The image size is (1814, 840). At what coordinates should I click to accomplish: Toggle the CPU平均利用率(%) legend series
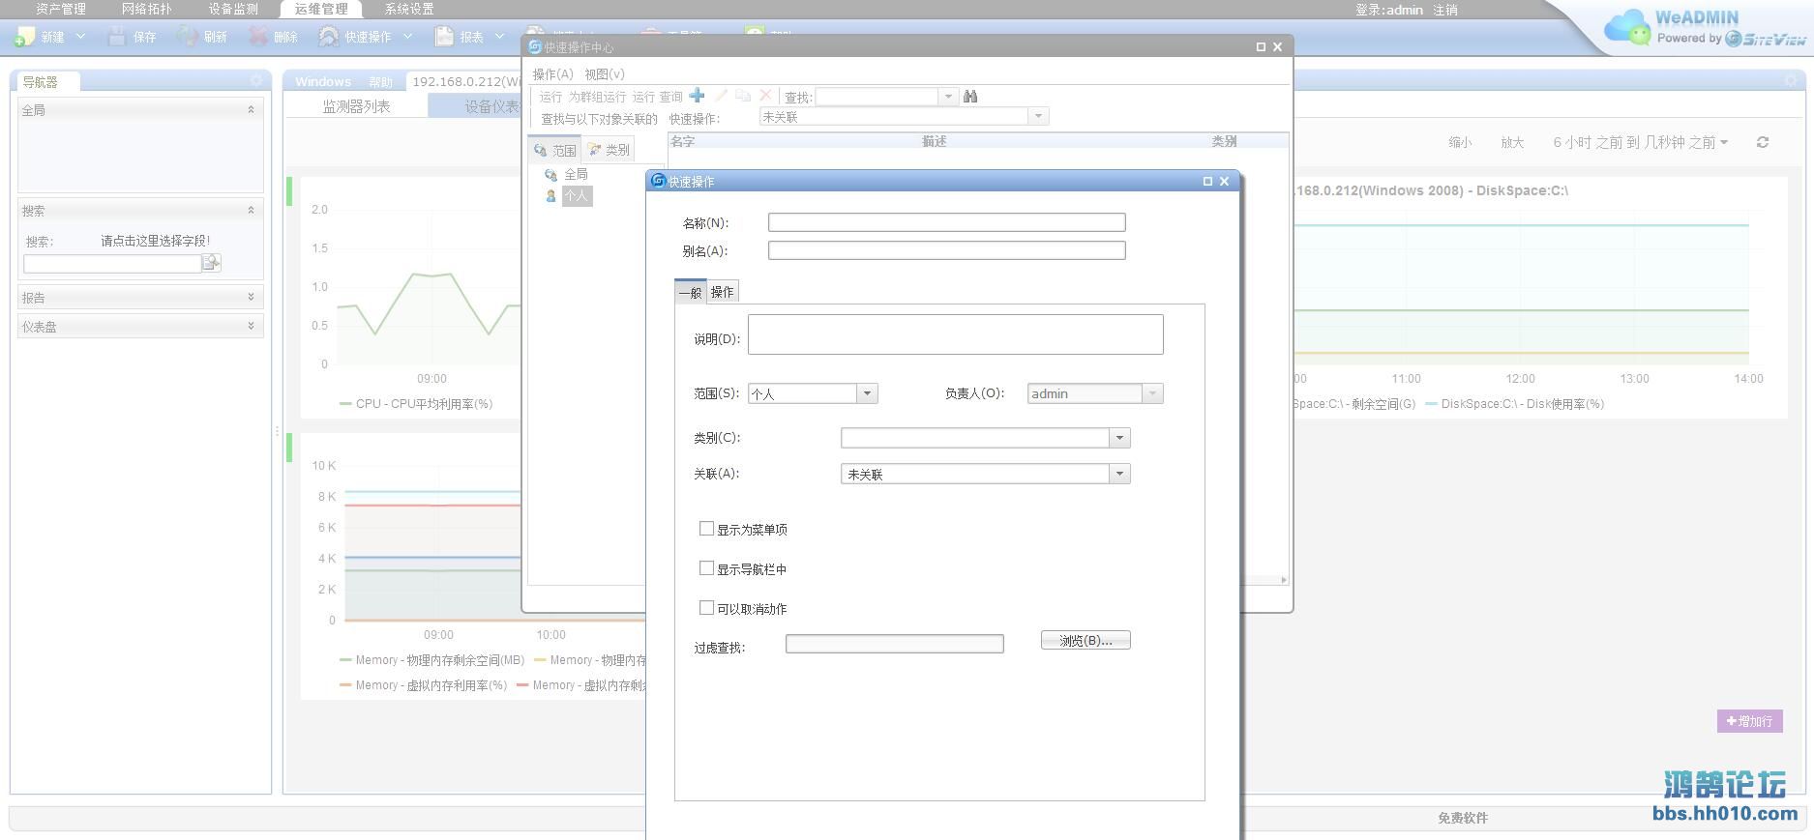tap(416, 404)
